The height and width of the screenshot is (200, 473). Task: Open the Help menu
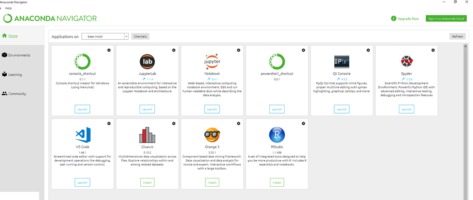[8, 8]
